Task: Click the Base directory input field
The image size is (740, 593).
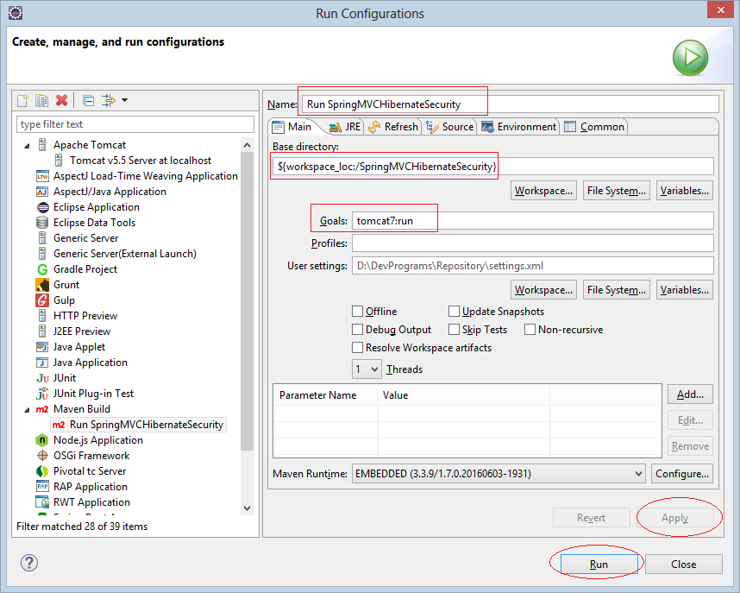Action: click(x=492, y=167)
